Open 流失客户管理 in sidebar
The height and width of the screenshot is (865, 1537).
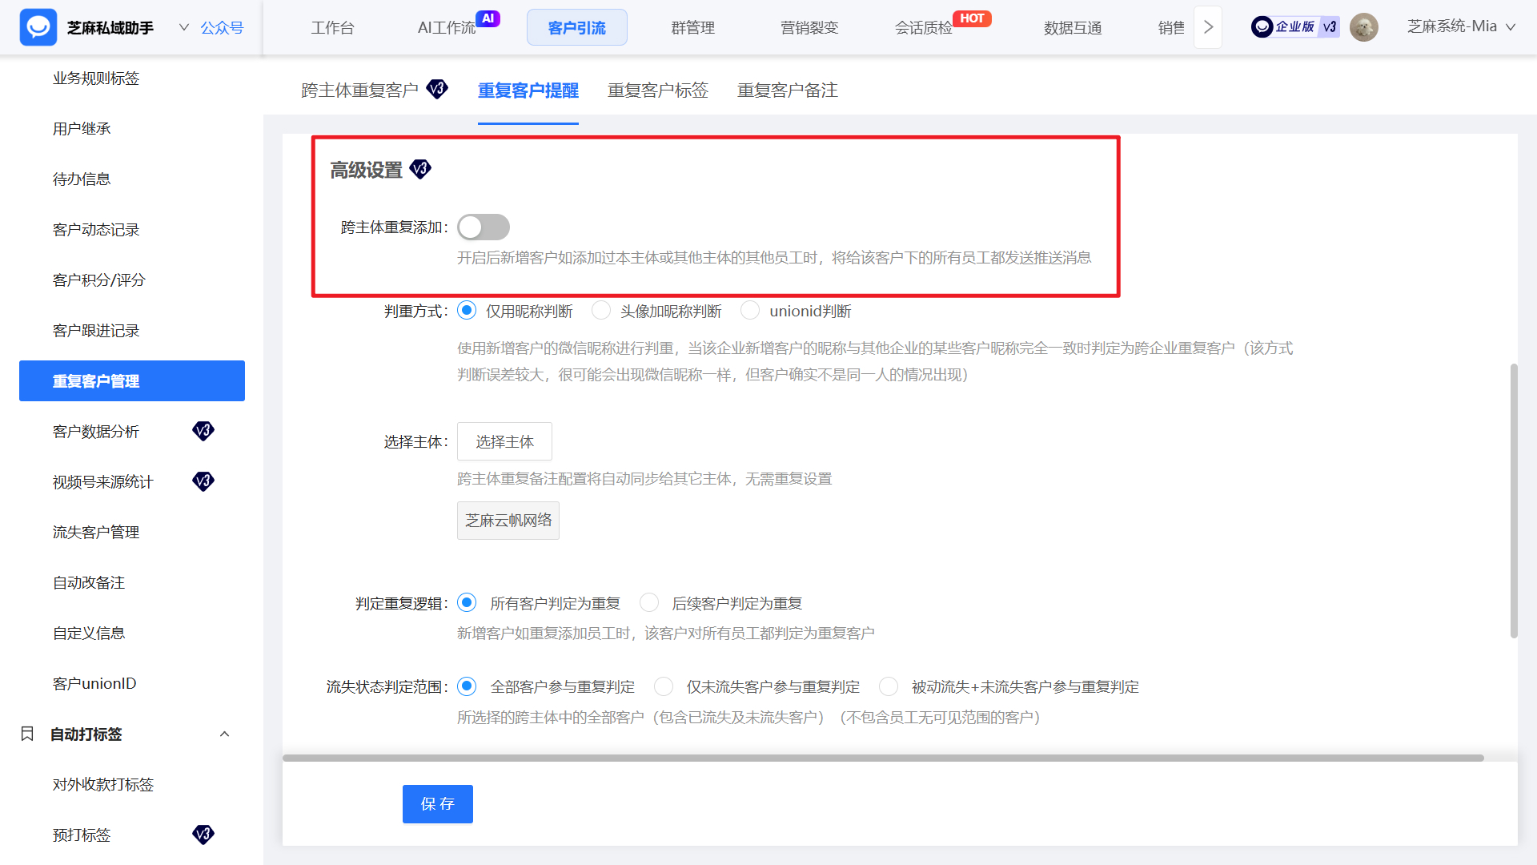pyautogui.click(x=96, y=532)
